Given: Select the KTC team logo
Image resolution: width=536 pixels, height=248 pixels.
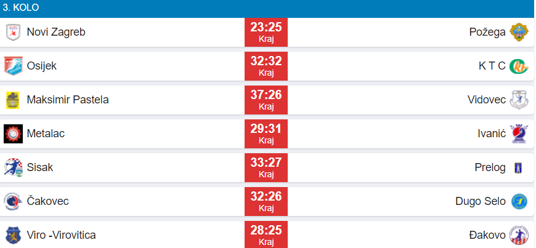Looking at the screenshot, I should pyautogui.click(x=518, y=66).
